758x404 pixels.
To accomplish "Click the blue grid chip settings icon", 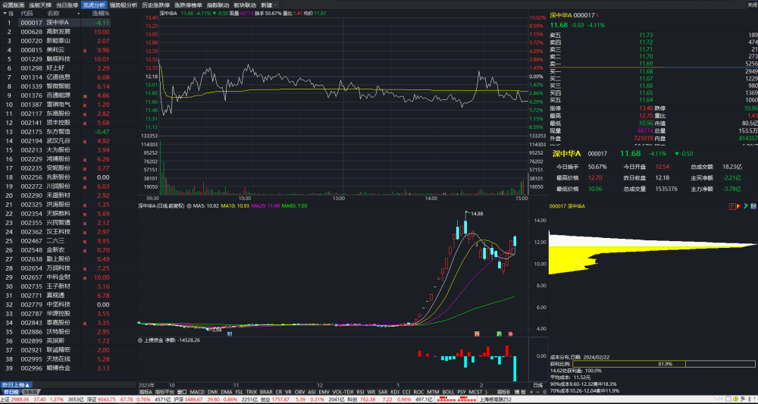I will 753,206.
